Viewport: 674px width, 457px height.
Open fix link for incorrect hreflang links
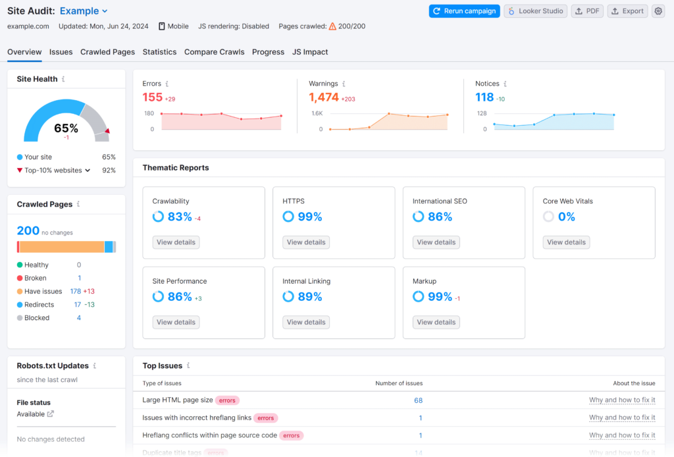[622, 418]
